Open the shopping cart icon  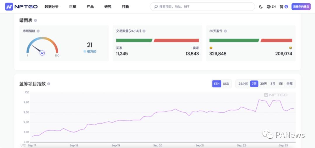(281, 6)
